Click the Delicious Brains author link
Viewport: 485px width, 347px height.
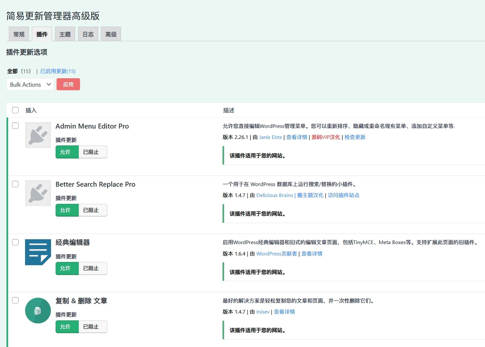[x=275, y=195]
